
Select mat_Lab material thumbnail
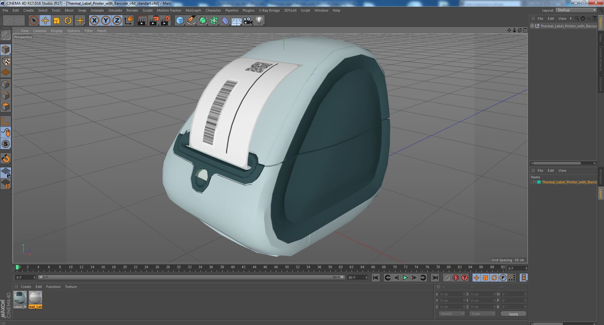coord(35,300)
